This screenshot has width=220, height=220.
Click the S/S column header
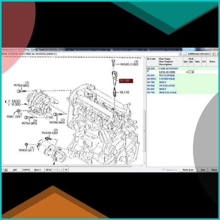204,62
